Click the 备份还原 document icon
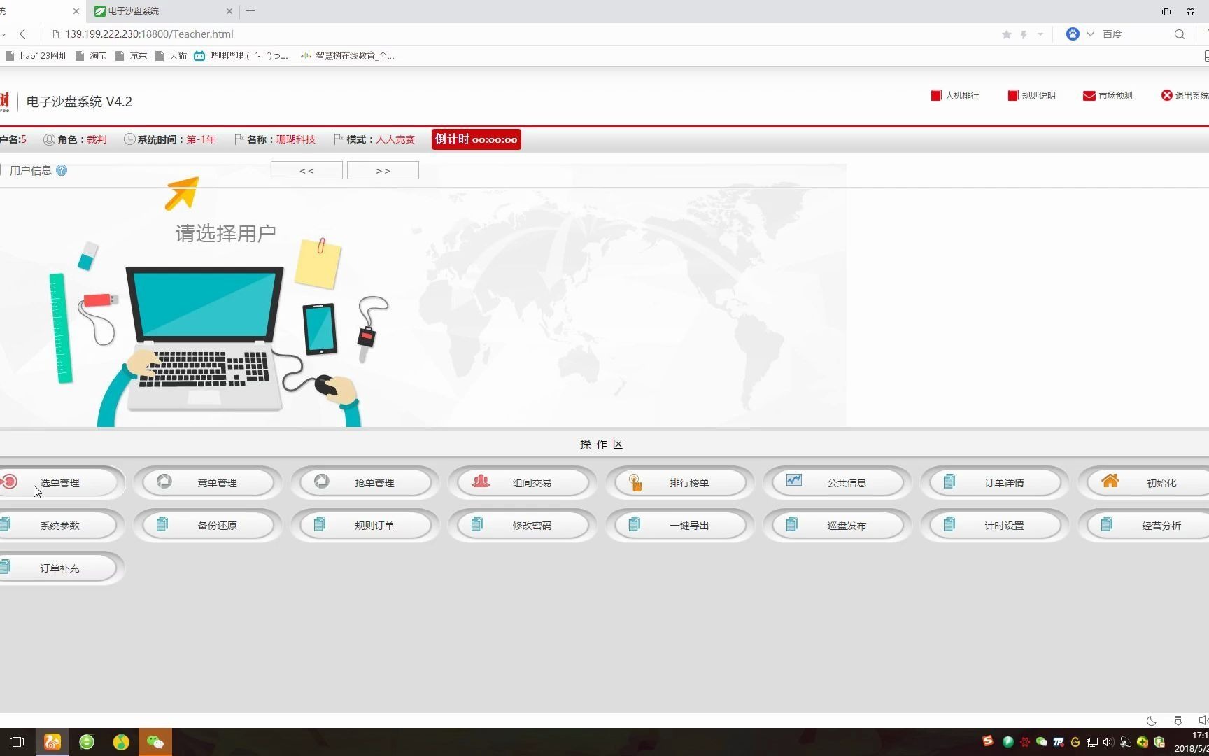This screenshot has width=1209, height=756. (x=162, y=524)
